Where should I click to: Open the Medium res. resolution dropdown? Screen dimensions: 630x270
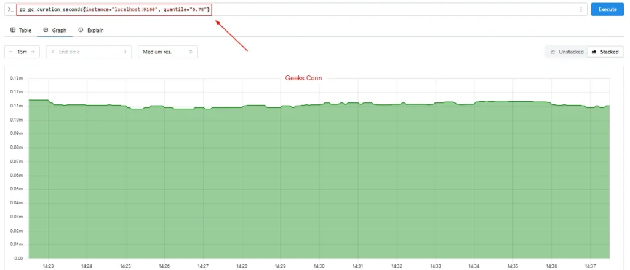click(167, 52)
